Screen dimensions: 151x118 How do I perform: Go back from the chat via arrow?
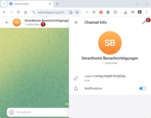point(7,22)
